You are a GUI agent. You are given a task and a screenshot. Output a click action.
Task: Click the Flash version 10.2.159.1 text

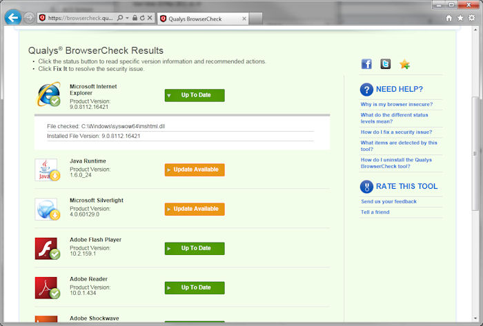83,254
